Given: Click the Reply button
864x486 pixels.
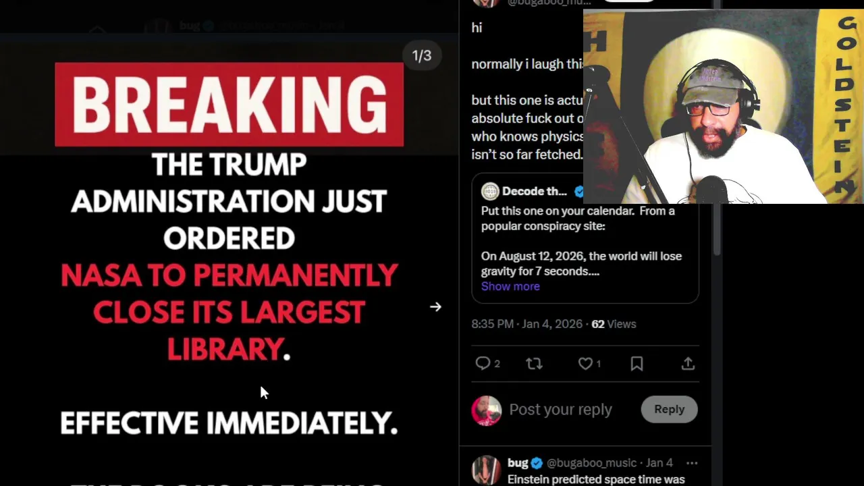Looking at the screenshot, I should 669,409.
